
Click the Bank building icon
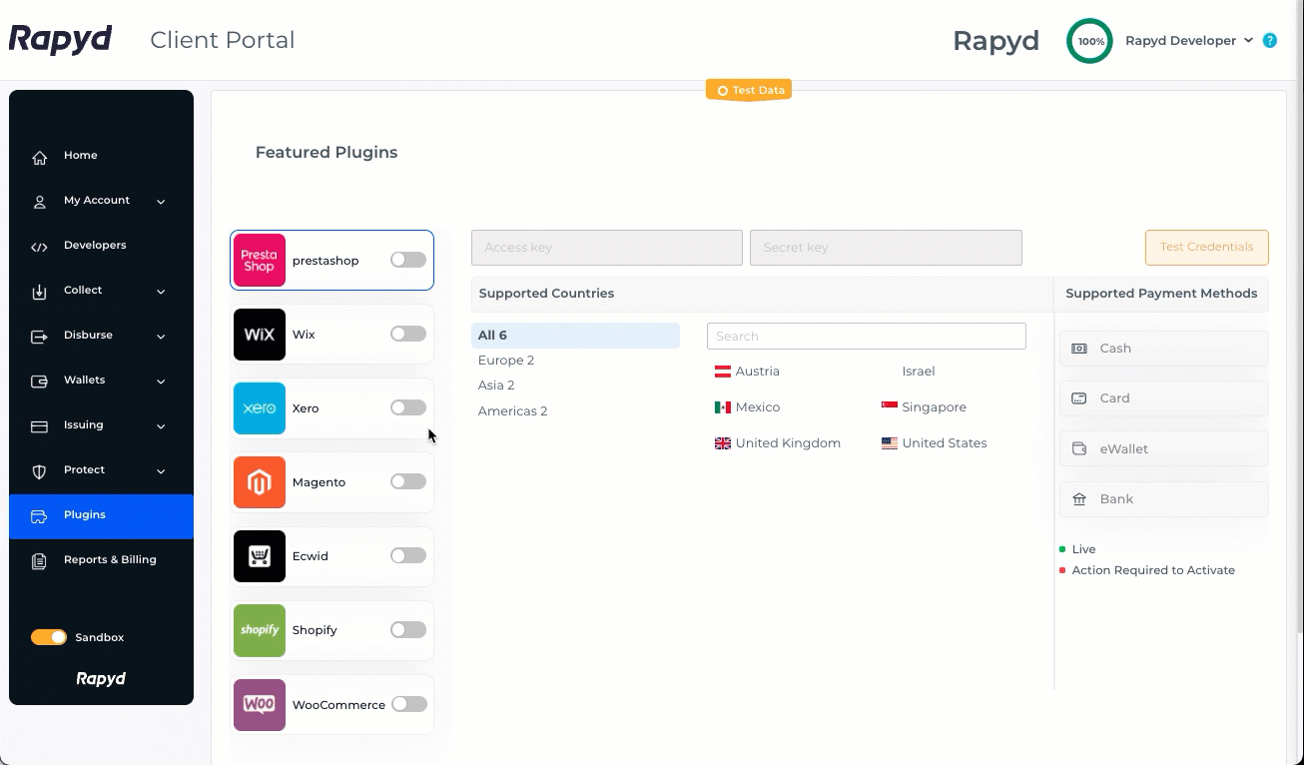1079,499
